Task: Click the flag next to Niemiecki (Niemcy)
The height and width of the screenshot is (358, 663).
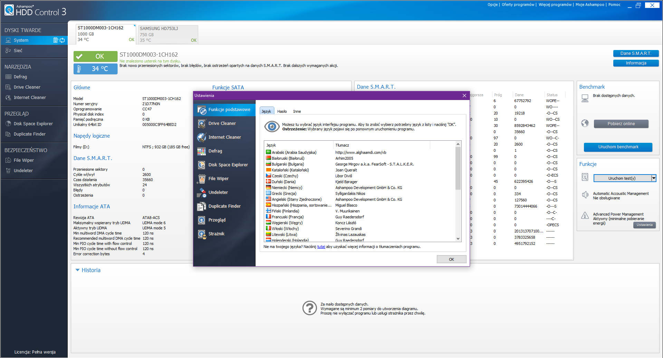Action: tap(268, 188)
